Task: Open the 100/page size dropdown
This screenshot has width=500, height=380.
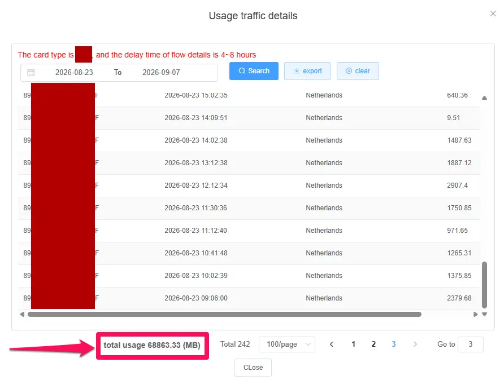Action: tap(287, 344)
